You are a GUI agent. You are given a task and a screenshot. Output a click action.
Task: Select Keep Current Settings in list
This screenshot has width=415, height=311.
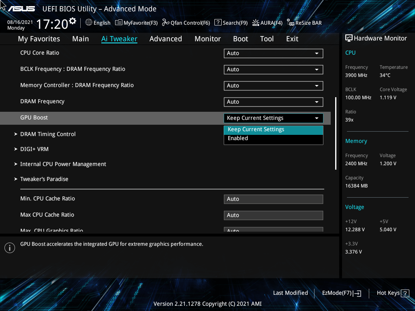pyautogui.click(x=274, y=130)
